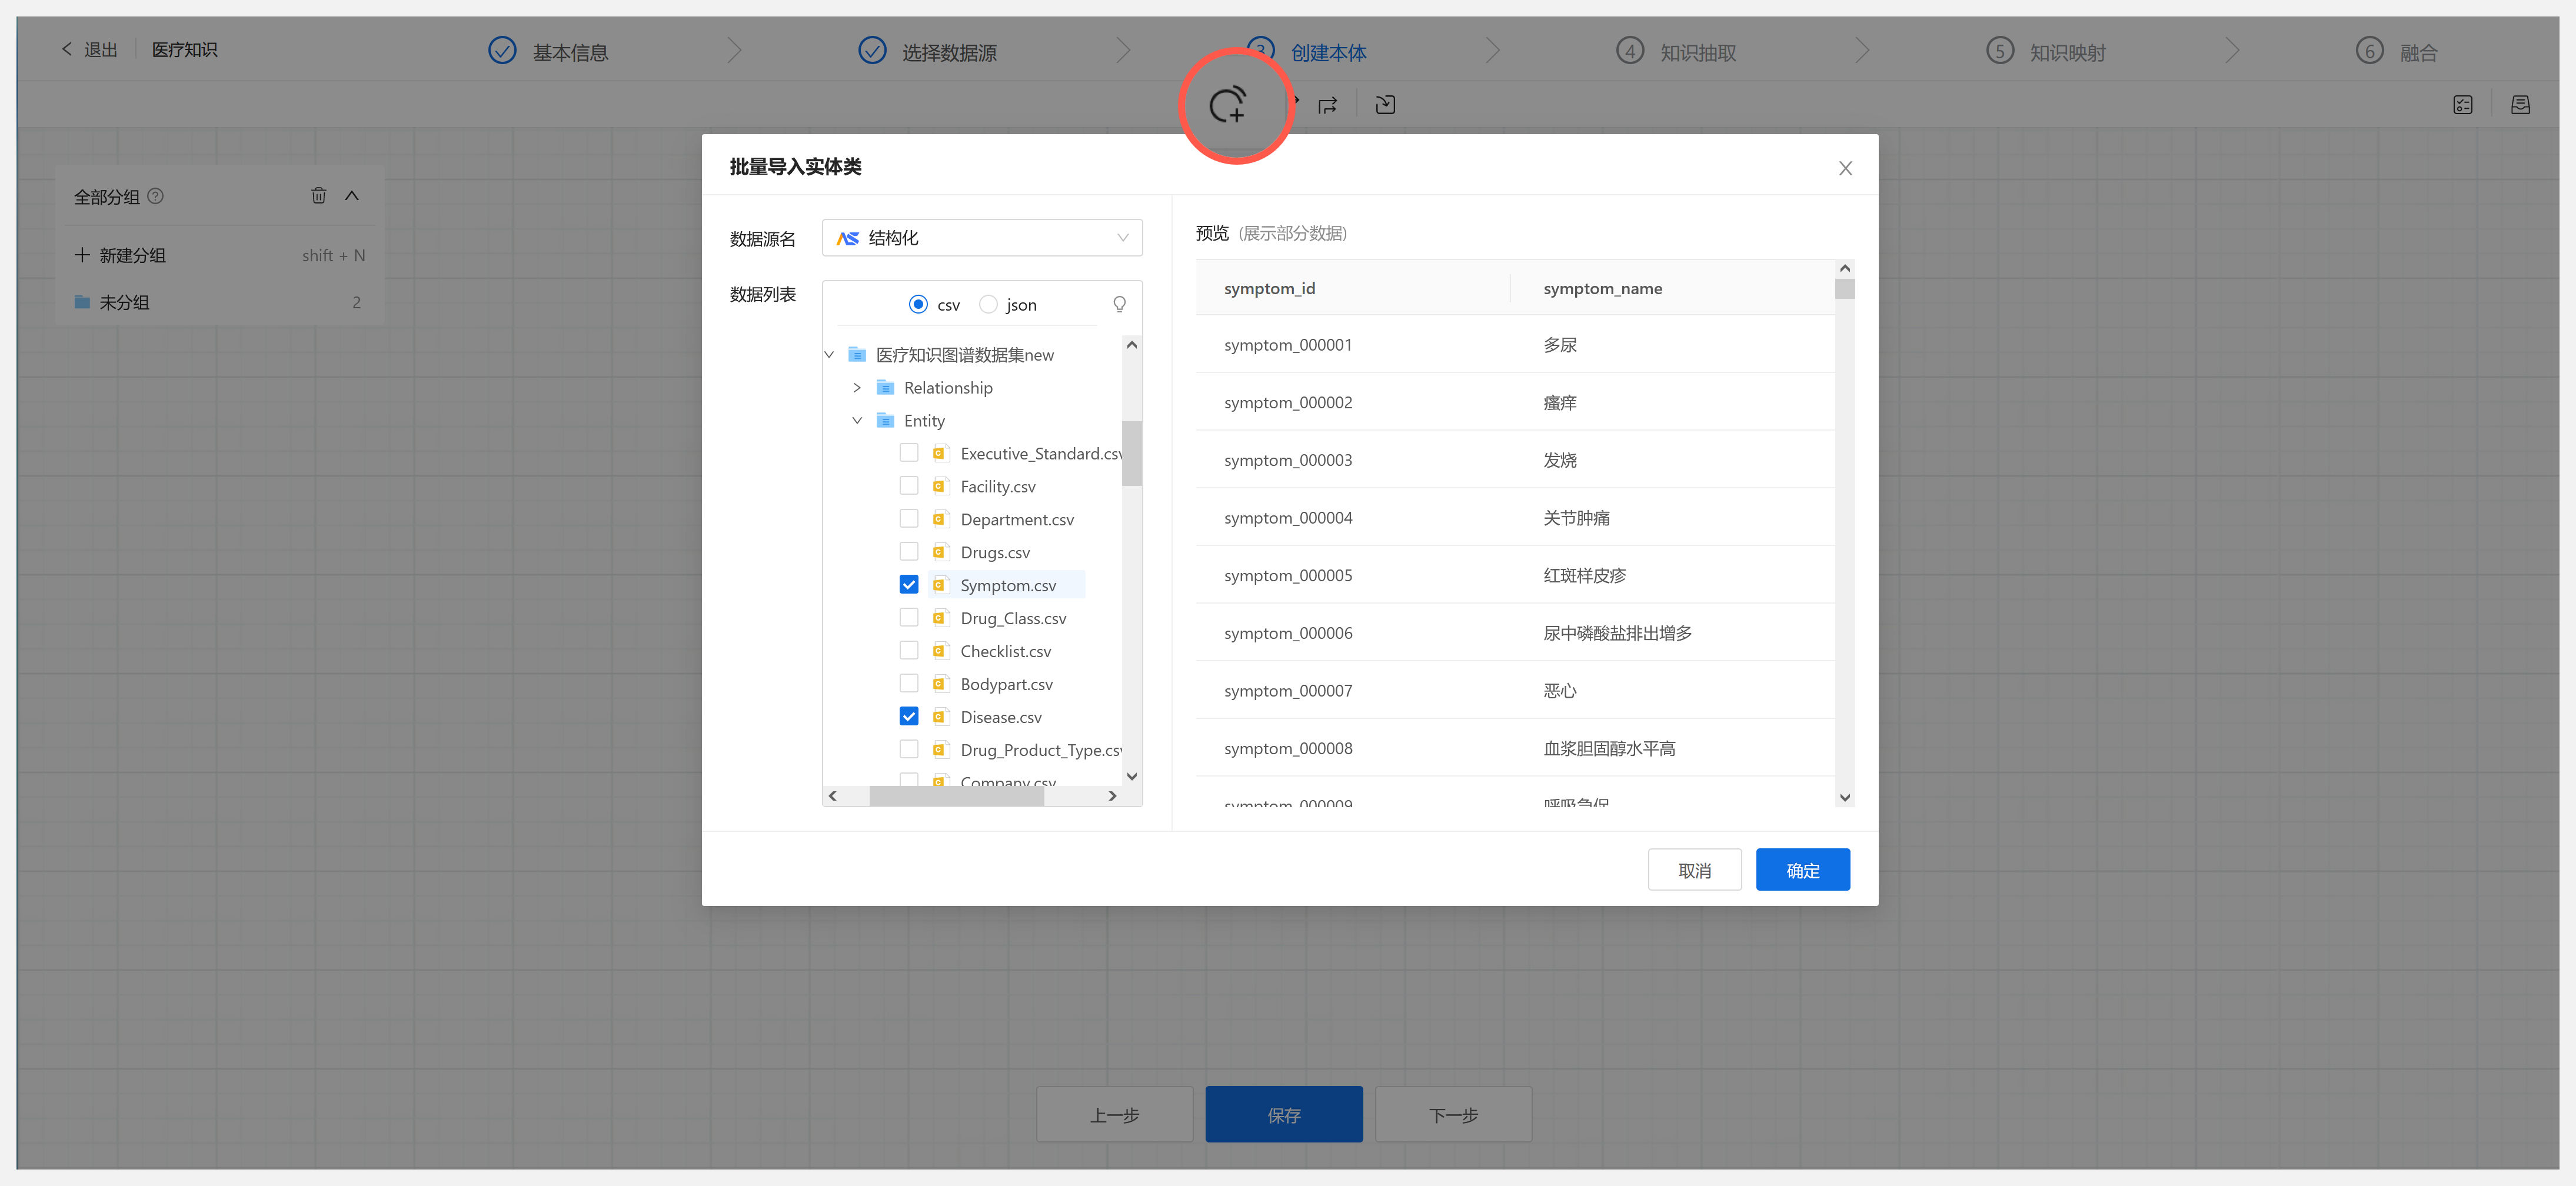Collapse the 医疗知识图谱数据集new tree node

(x=829, y=355)
